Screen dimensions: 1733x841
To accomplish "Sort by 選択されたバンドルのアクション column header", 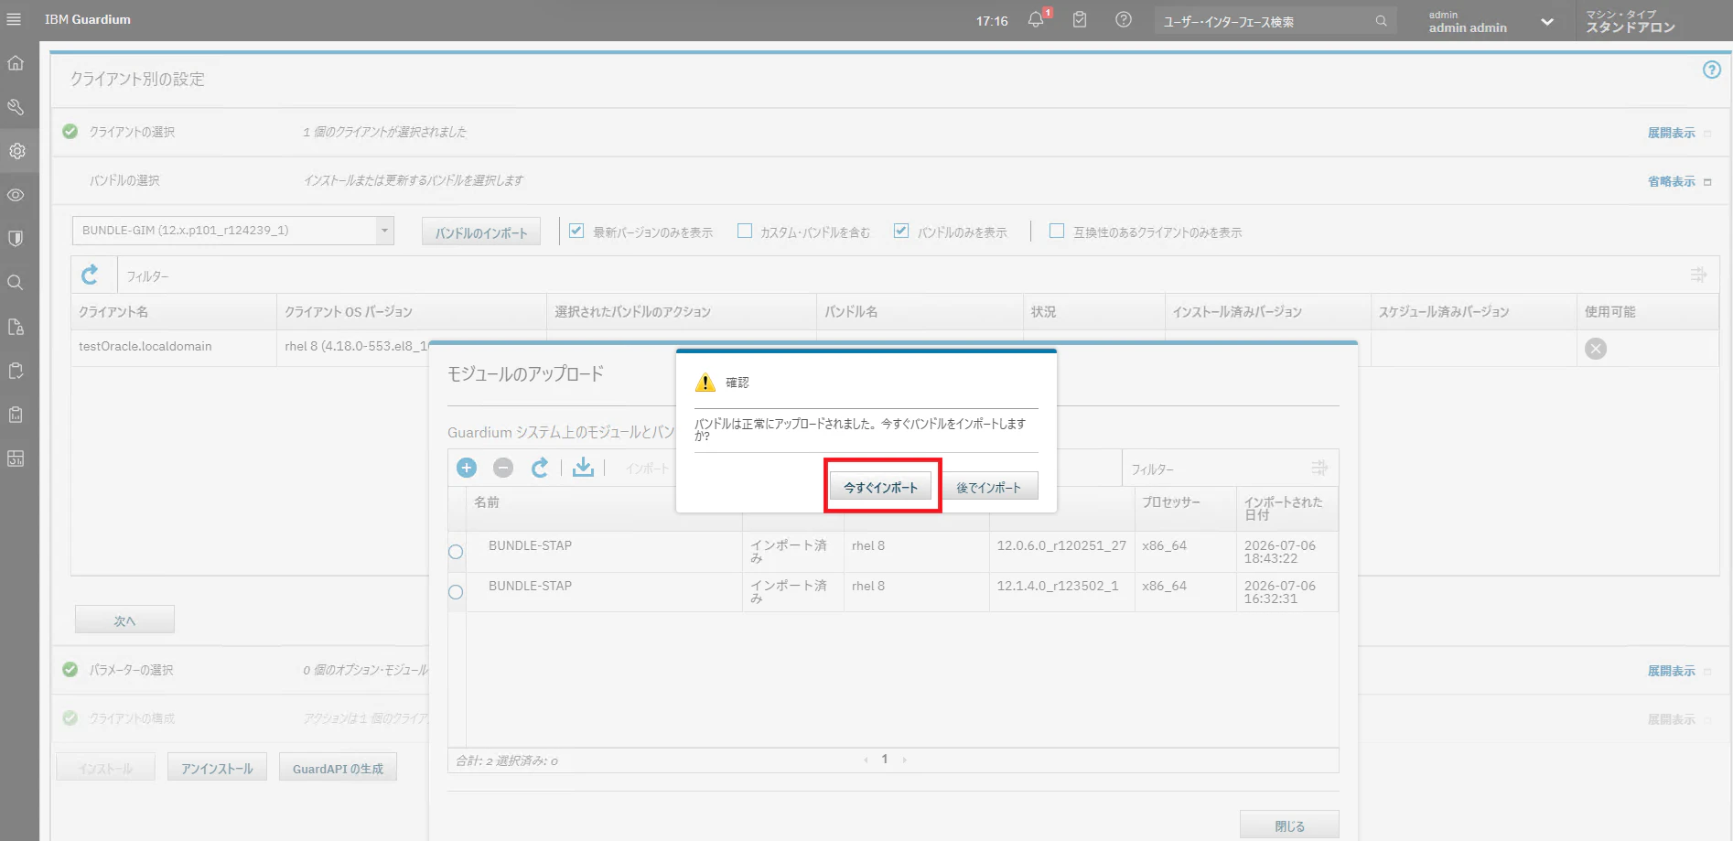I will click(x=682, y=312).
